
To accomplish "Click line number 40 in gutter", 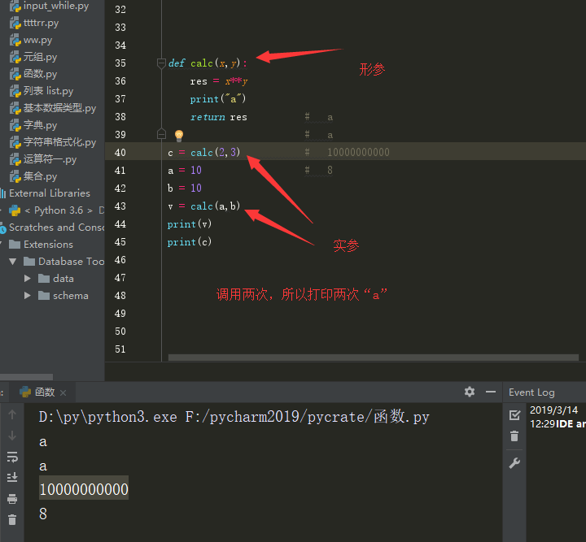I will pos(120,153).
